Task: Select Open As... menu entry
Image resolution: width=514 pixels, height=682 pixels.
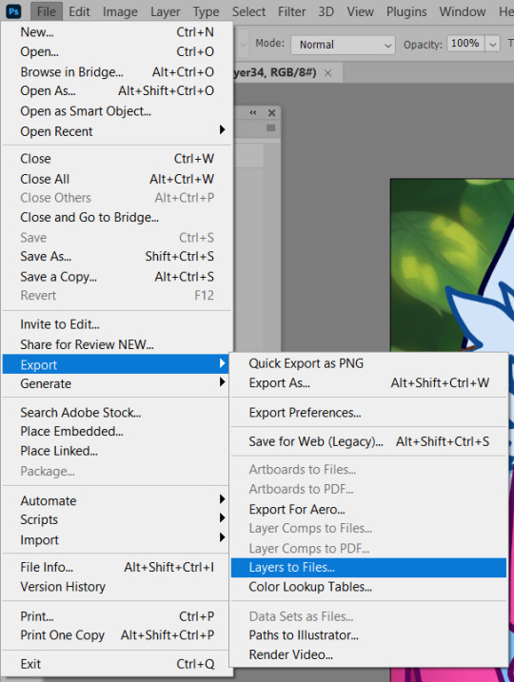Action: (x=117, y=90)
